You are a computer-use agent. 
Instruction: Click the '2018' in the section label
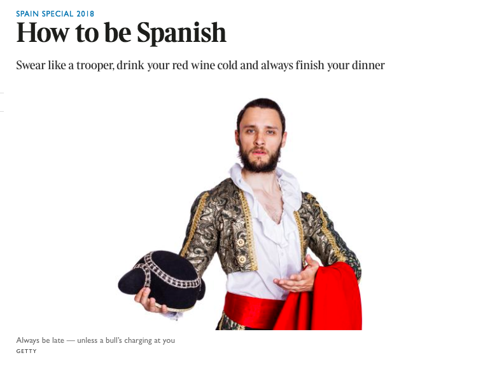pos(85,14)
